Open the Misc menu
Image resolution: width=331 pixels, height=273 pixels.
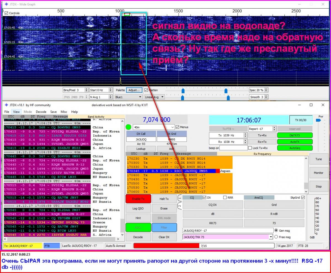[64, 112]
